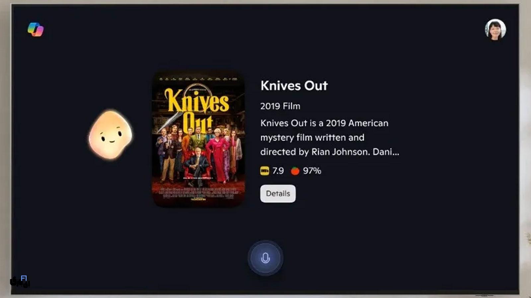
Task: Click the seated man in red chair
Action: click(197, 165)
